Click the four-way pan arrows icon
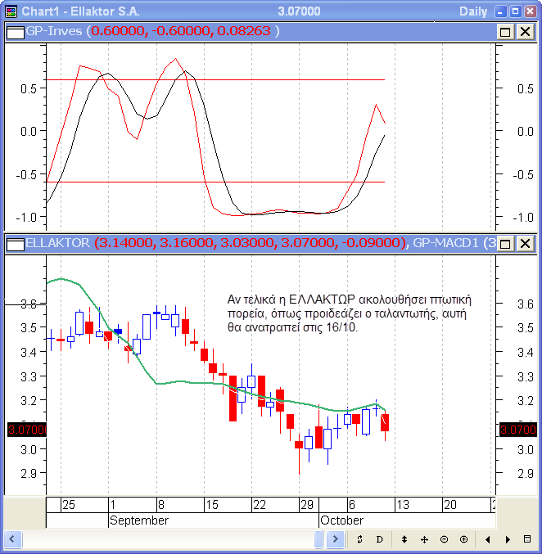Screen dimensions: 542x554 point(424,539)
